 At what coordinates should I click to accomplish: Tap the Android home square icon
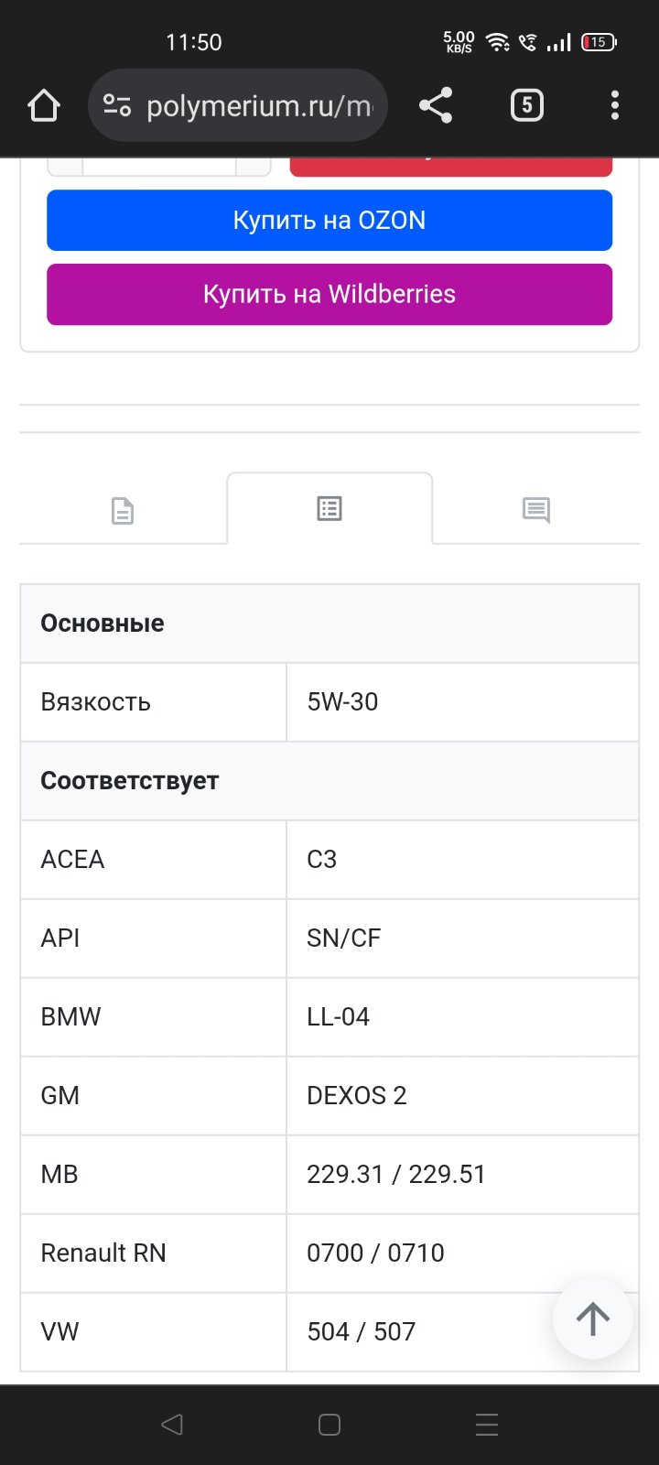pyautogui.click(x=329, y=1424)
